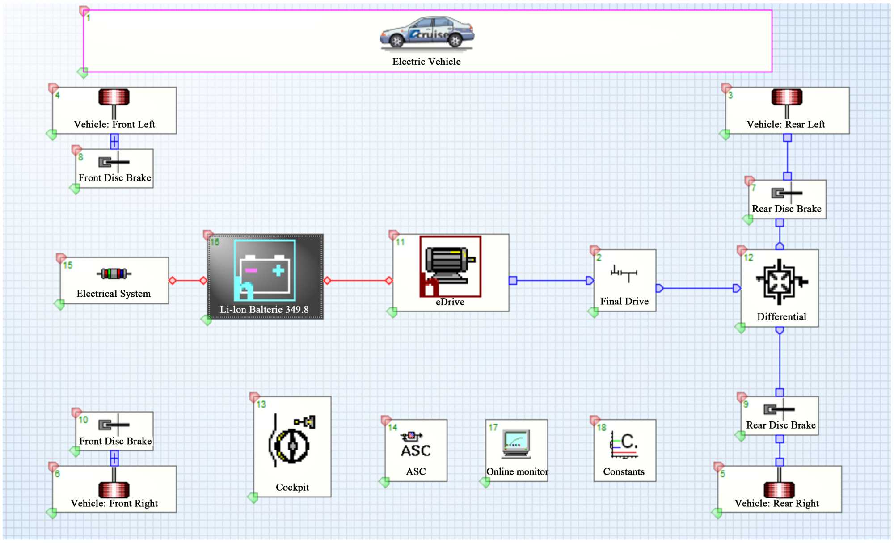The width and height of the screenshot is (894, 543).
Task: Click the Electrical System resistor icon
Action: pyautogui.click(x=114, y=274)
